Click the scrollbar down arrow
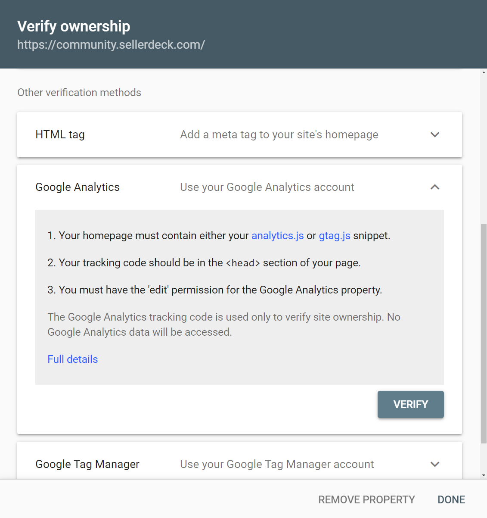The width and height of the screenshot is (487, 518). (x=484, y=475)
